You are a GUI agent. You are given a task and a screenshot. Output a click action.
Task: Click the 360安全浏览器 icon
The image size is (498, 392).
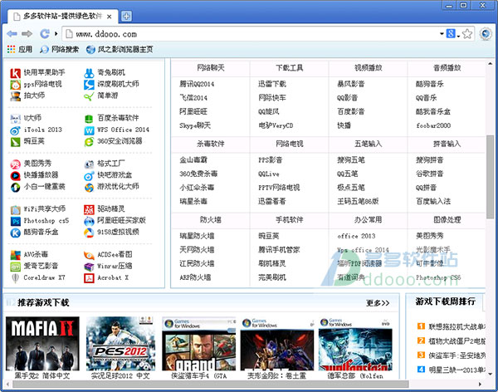click(x=89, y=142)
